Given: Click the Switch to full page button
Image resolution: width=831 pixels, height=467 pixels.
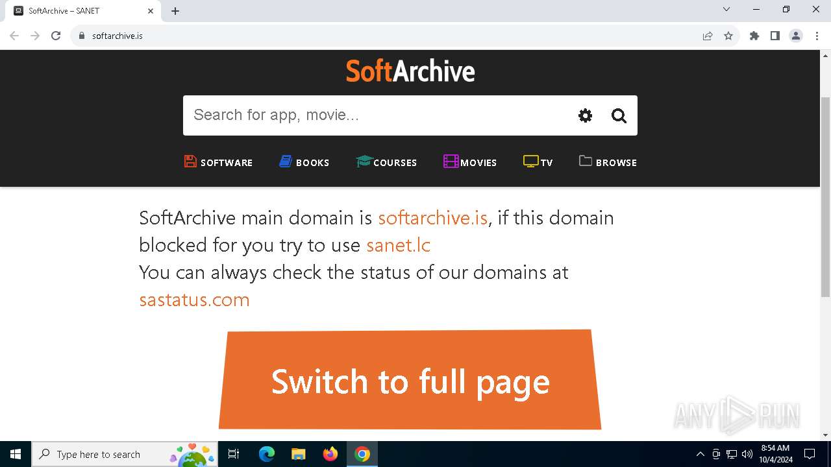Looking at the screenshot, I should [x=410, y=380].
